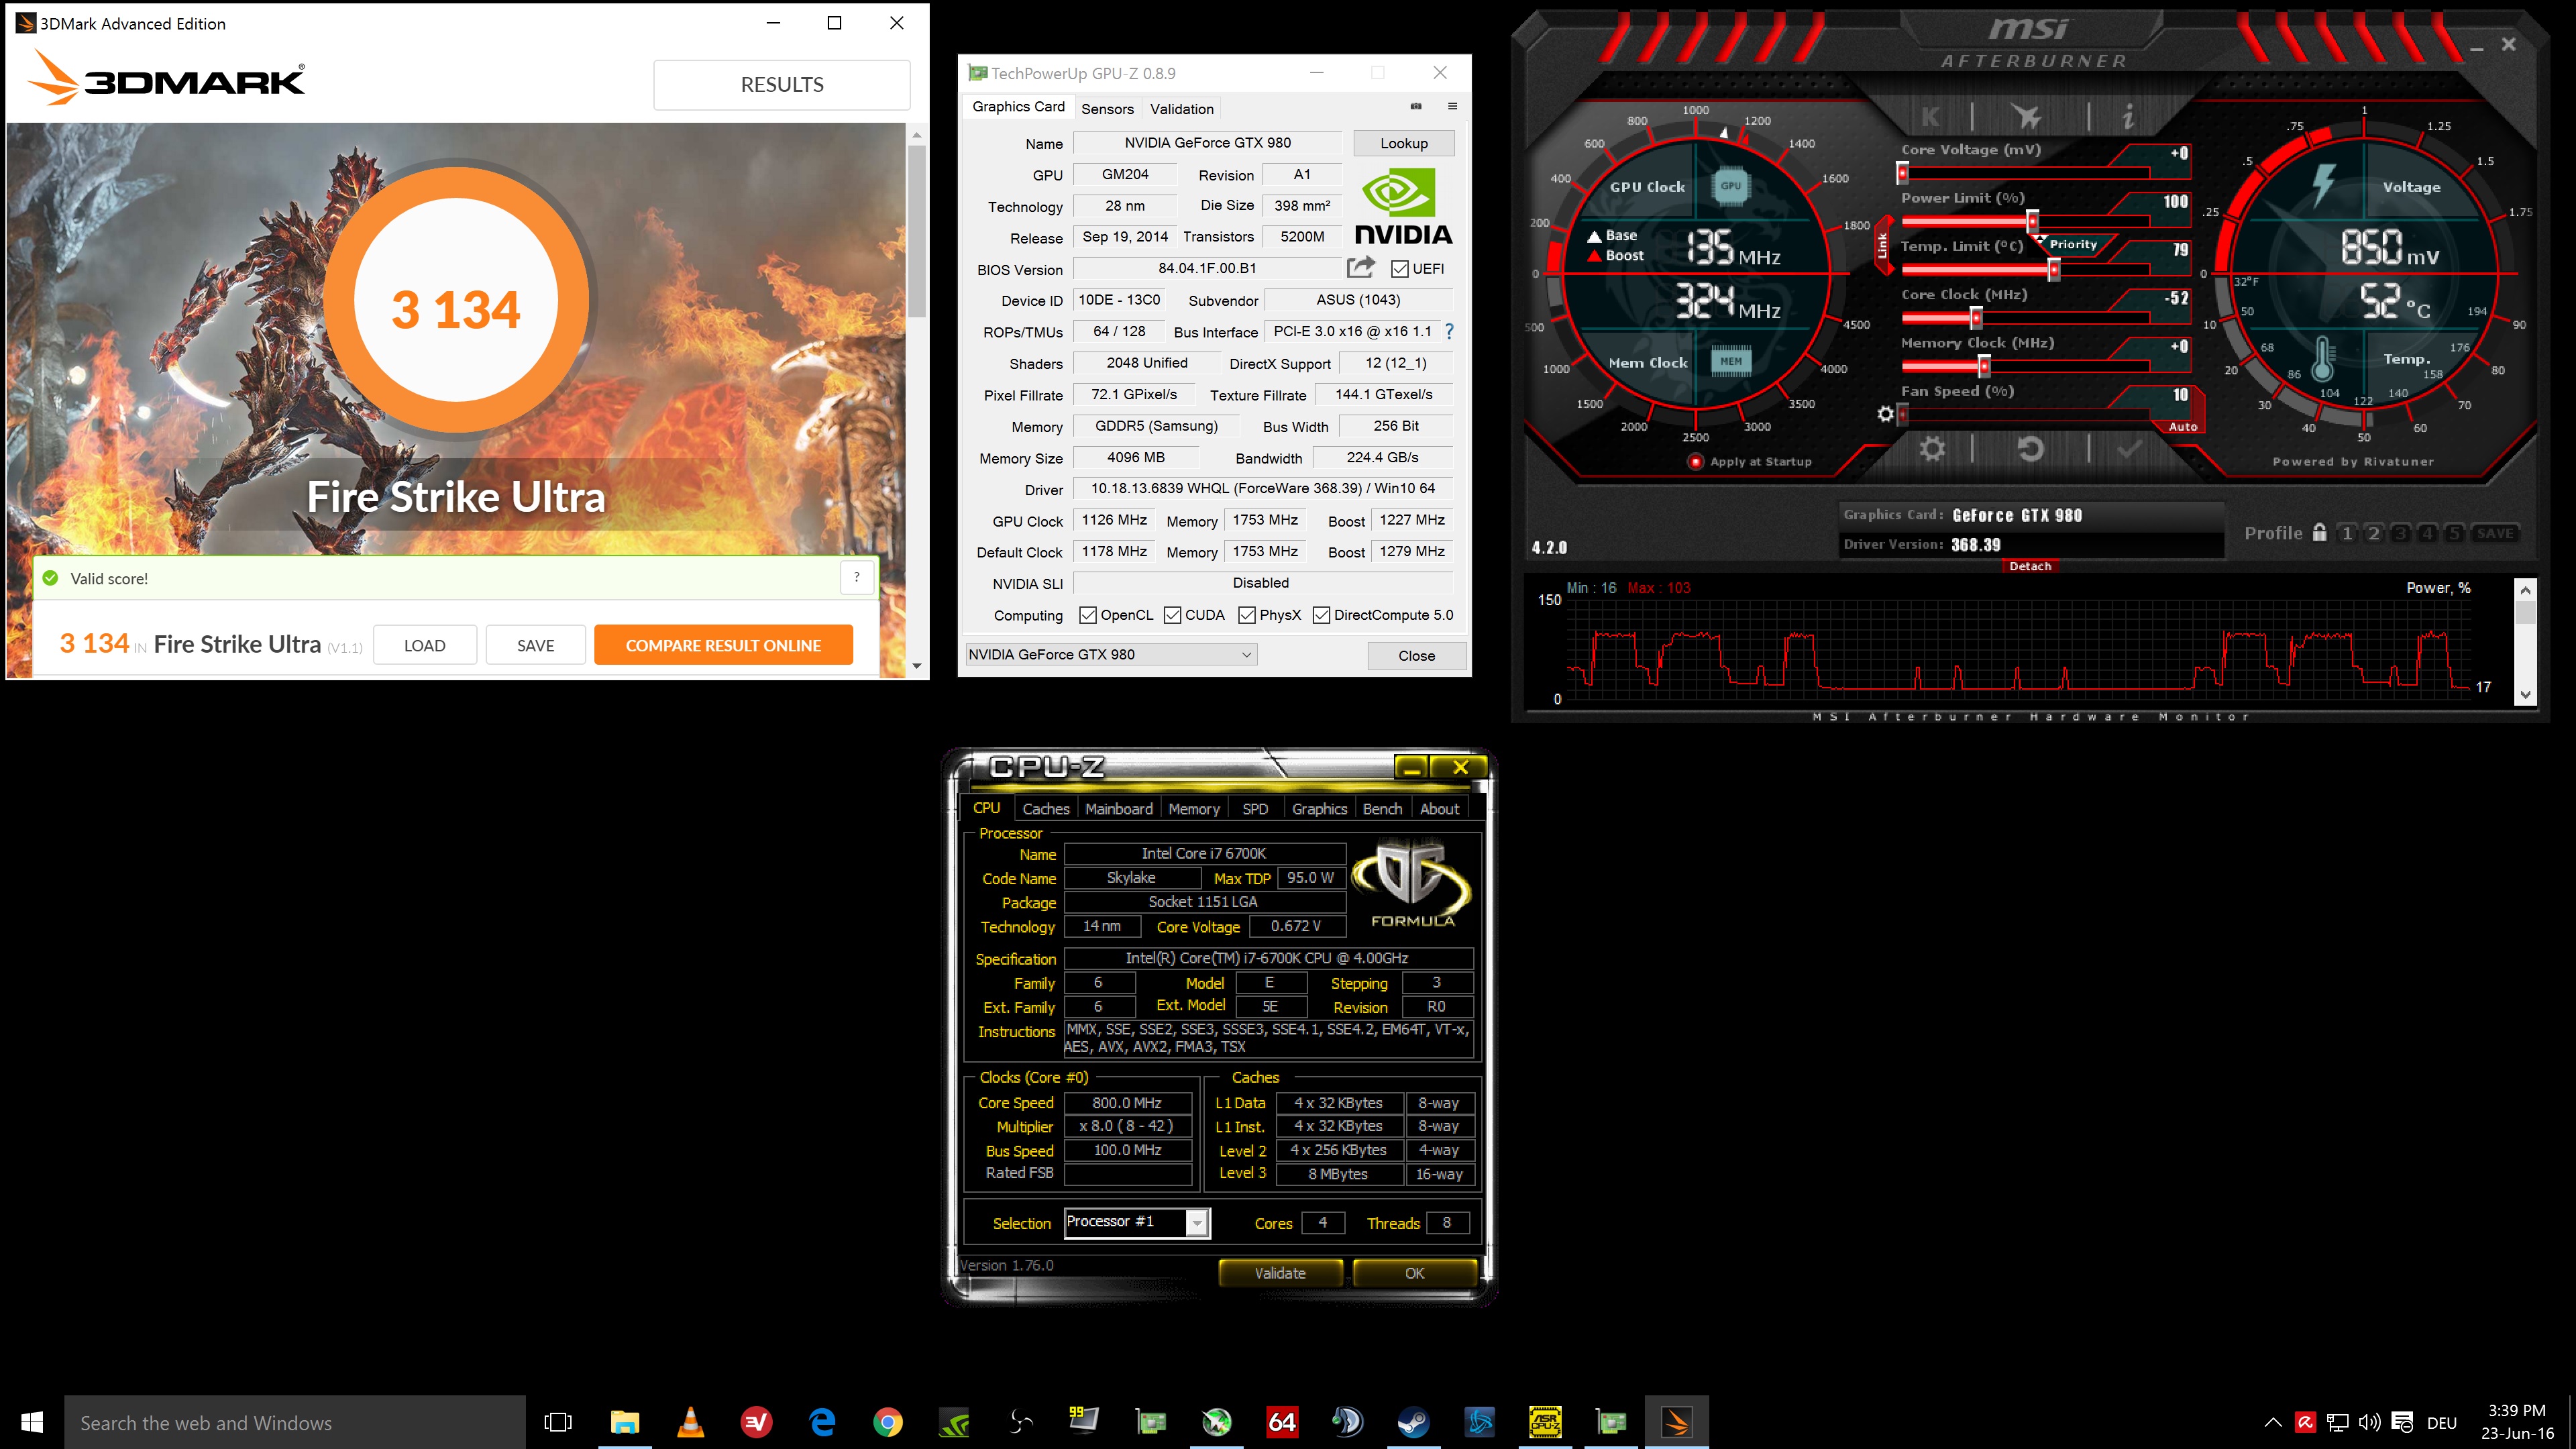Viewport: 2576px width, 1449px height.
Task: Click the Validate button in CPU-Z
Action: click(1280, 1272)
